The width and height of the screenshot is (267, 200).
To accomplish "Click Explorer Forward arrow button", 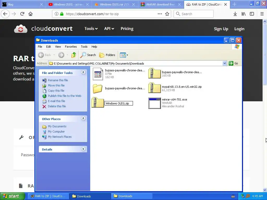I will click(61, 55).
